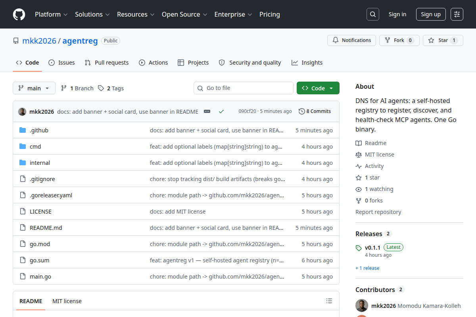Click the Fork button
Screen dimensions: 476x317
pos(399,40)
